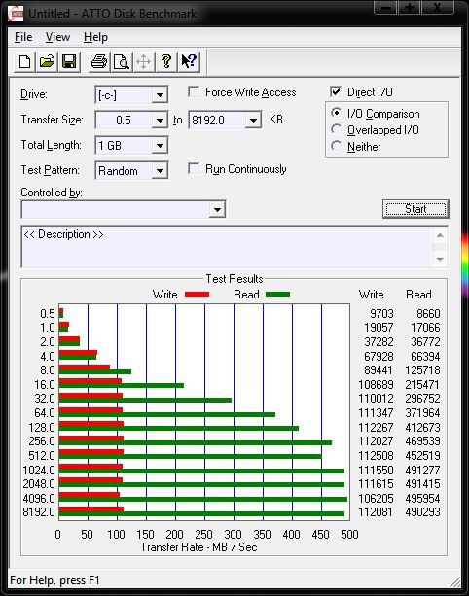This screenshot has width=469, height=596.
Task: Activate the context help pointer icon
Action: point(189,61)
